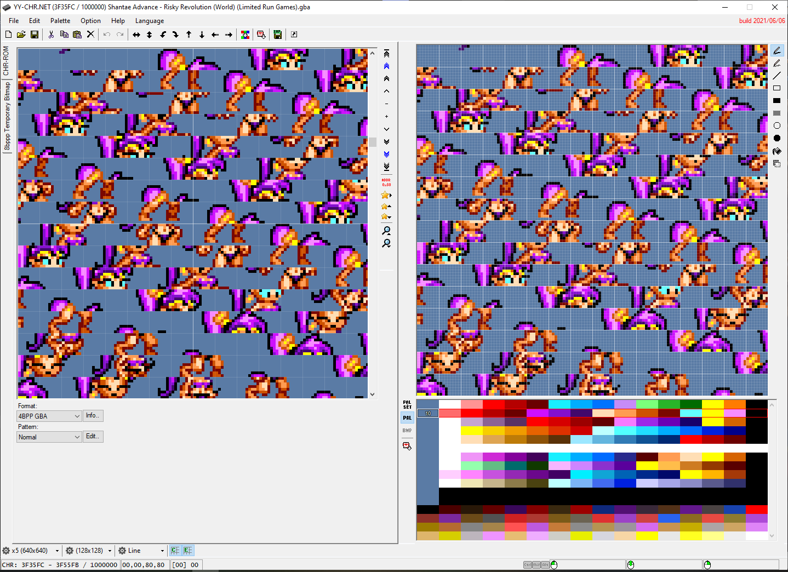Open the Edit menu
The width and height of the screenshot is (788, 572).
35,21
